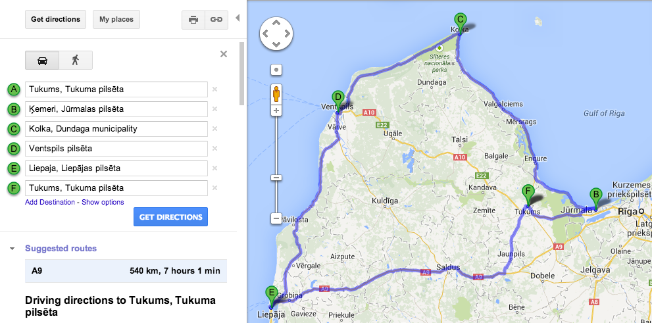The width and height of the screenshot is (652, 323).
Task: Click the Talsi label on map
Action: click(461, 139)
